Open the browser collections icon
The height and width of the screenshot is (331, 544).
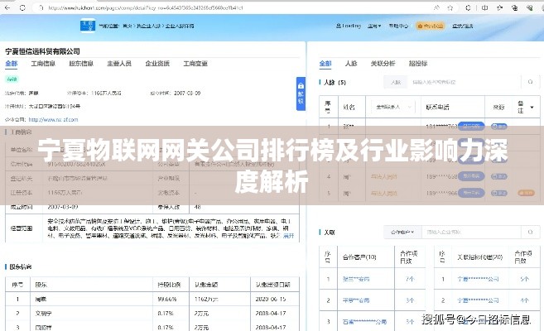(x=515, y=7)
